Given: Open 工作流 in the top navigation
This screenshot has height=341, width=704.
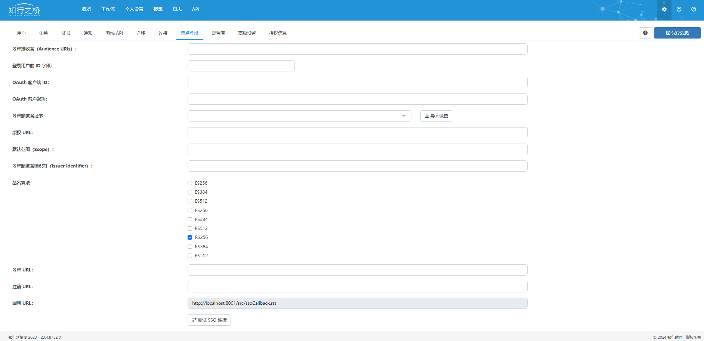Looking at the screenshot, I should [108, 9].
